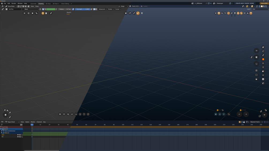Switch to the Video Editing workspace tab
Viewport: 269px width, 151px height.
click(x=65, y=3)
